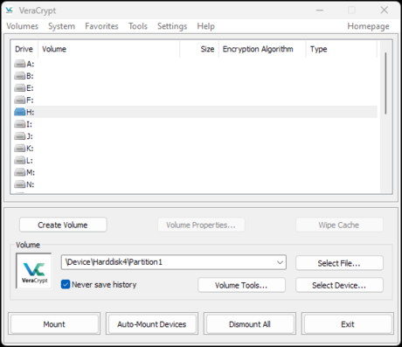The height and width of the screenshot is (347, 402).
Task: Click the drive E: icon
Action: [x=20, y=88]
